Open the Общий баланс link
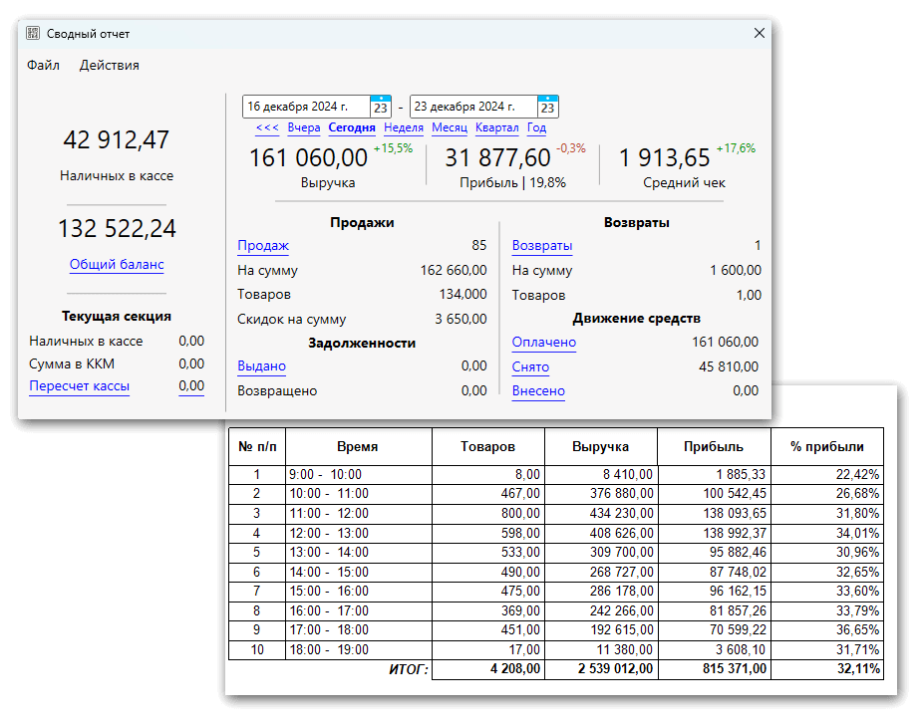 [x=117, y=265]
